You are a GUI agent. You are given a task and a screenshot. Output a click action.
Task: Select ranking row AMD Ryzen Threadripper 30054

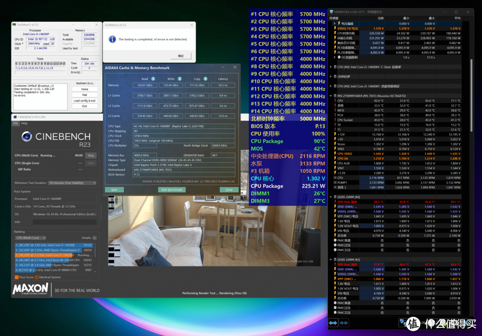tap(54, 250)
